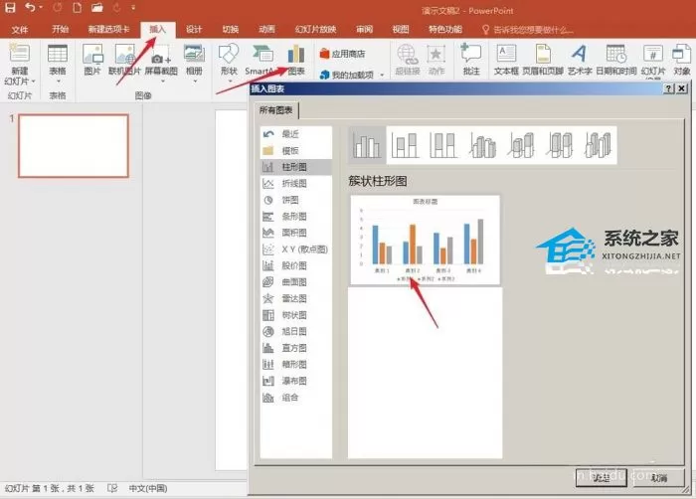Open the undo history dropdown arrow
The image size is (696, 499).
click(41, 8)
